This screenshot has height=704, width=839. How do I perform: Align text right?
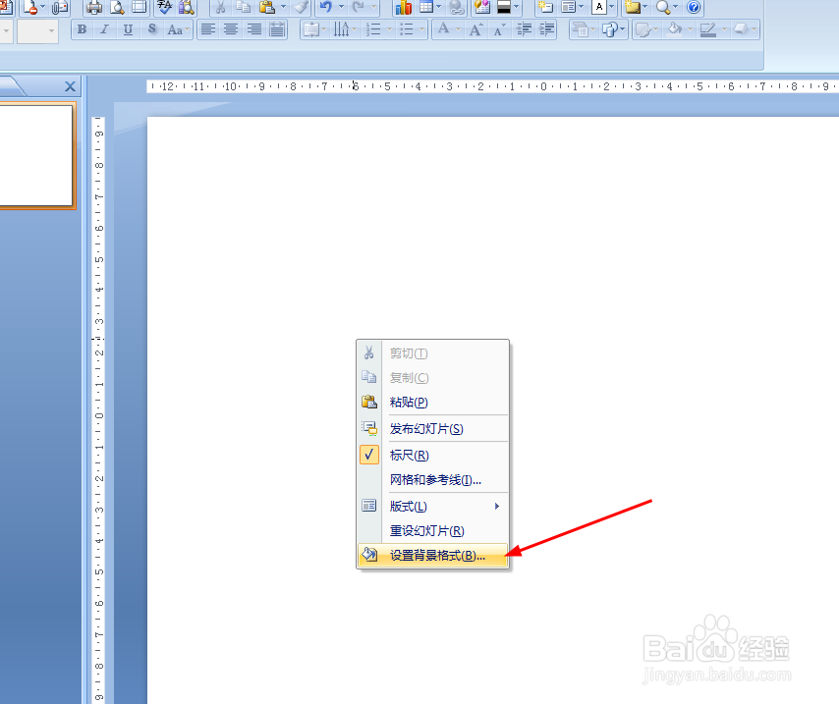[254, 29]
